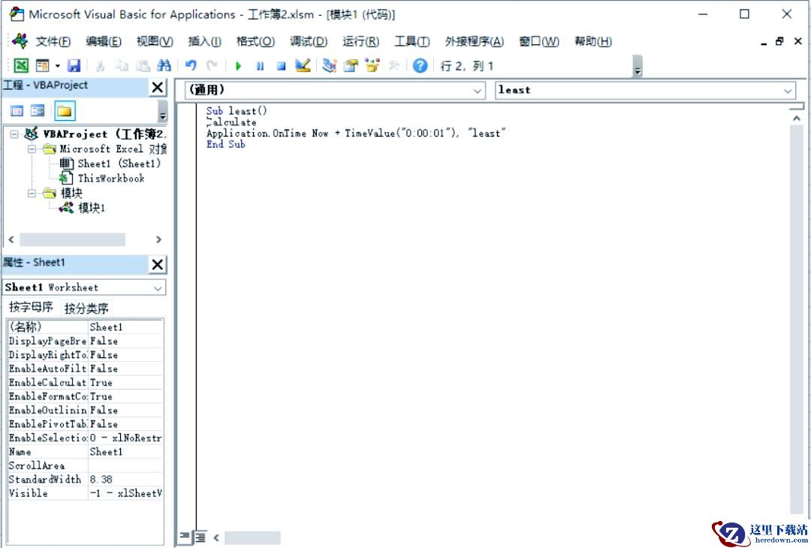Open the (通用) object dropdown
This screenshot has width=811, height=548.
pyautogui.click(x=478, y=91)
